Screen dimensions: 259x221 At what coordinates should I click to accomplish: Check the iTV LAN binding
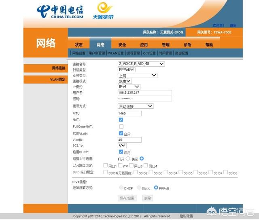(x=120, y=165)
